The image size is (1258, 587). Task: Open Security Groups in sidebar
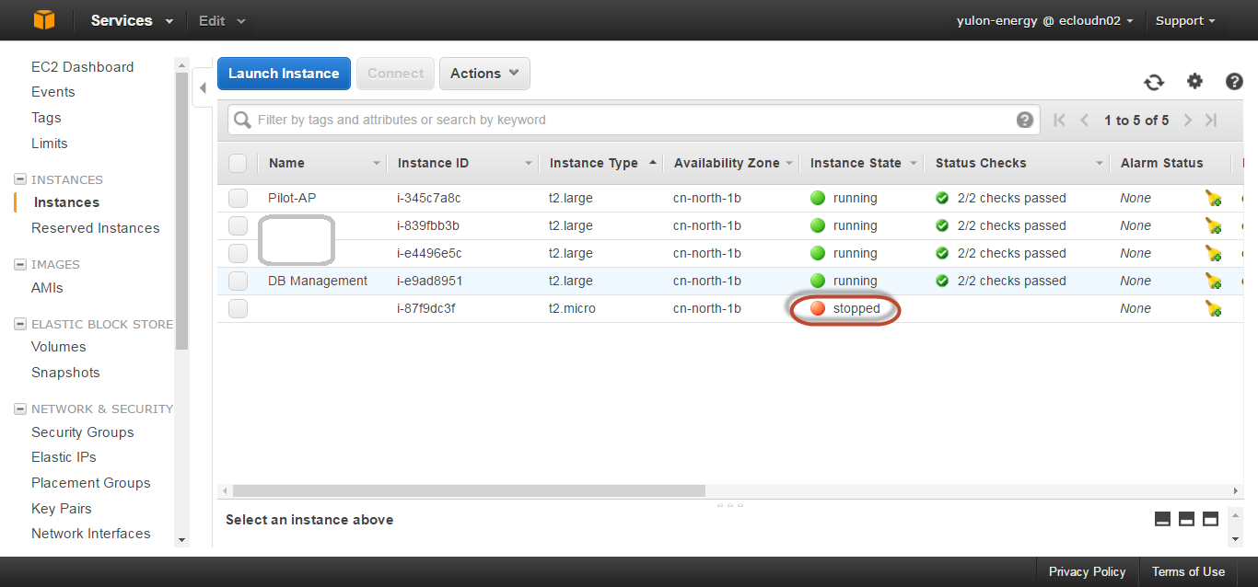[82, 432]
